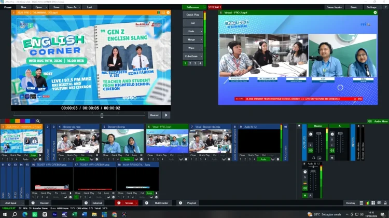Image resolution: width=389 pixels, height=218 pixels.
Task: Expand the Fullscreen dropdown arrow
Action: tap(205, 7)
